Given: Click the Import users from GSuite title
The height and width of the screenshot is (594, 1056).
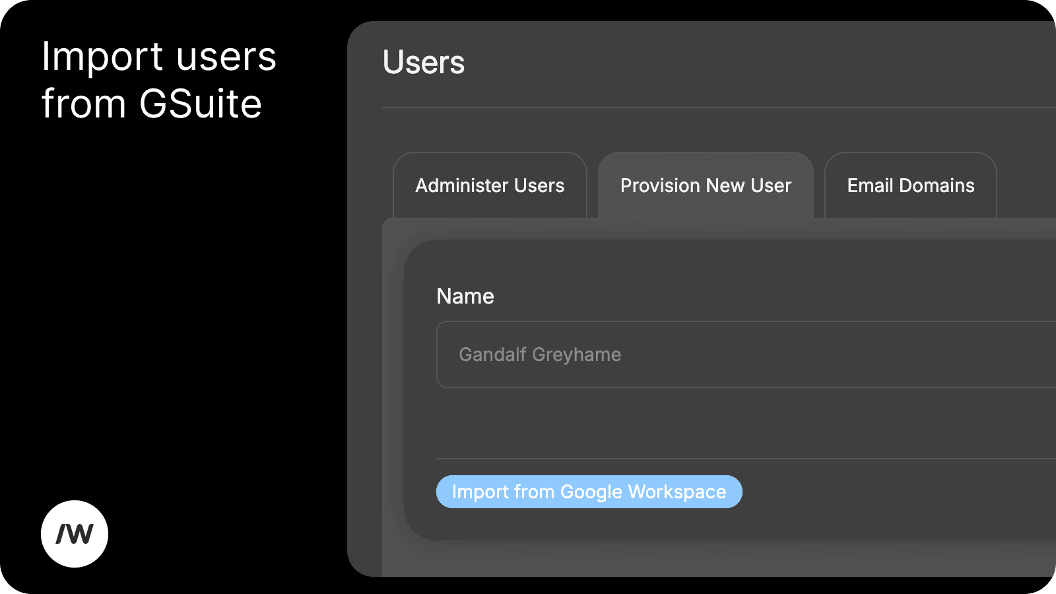Looking at the screenshot, I should click(158, 79).
